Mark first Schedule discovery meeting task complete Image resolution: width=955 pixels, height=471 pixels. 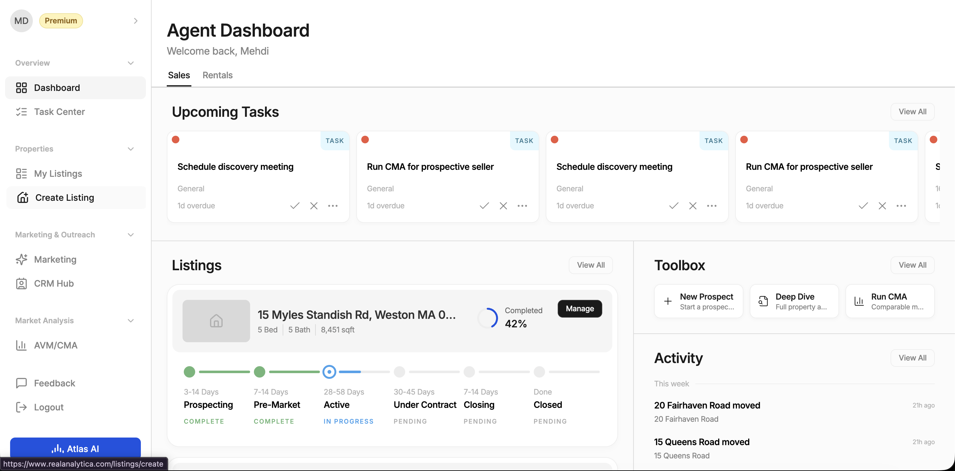click(x=295, y=206)
